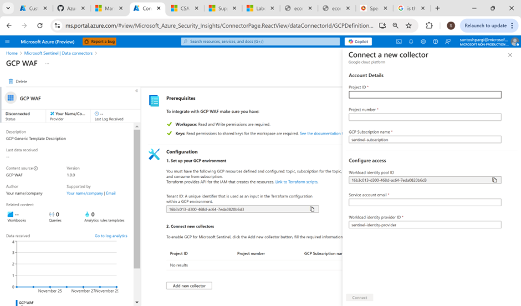The height and width of the screenshot is (306, 521).
Task: Click the Project number input field
Action: 425,117
